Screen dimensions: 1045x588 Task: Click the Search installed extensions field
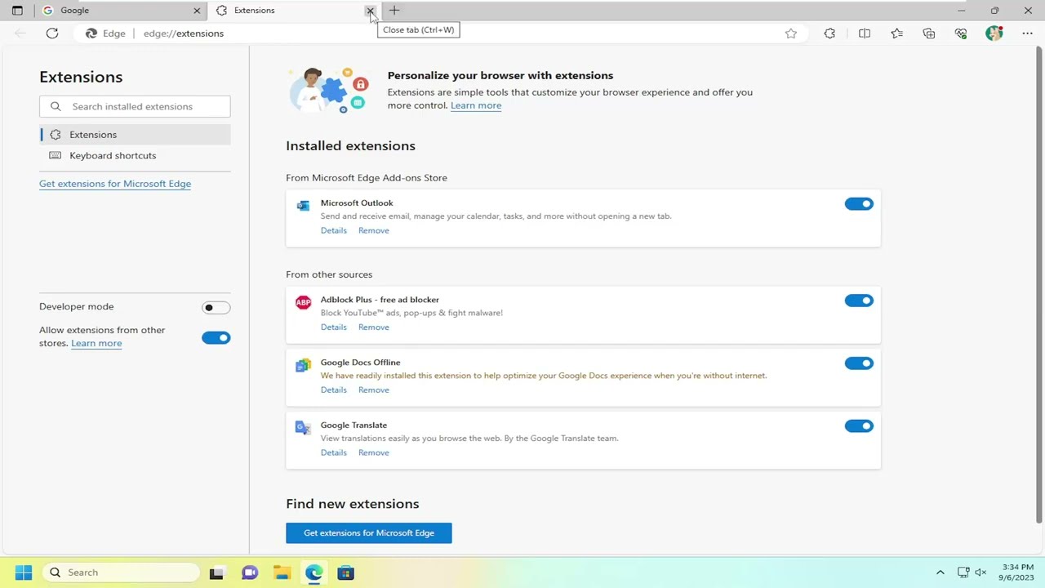click(x=135, y=106)
